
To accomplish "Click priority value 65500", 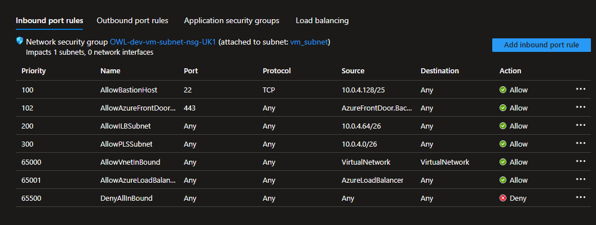I will tap(32, 198).
